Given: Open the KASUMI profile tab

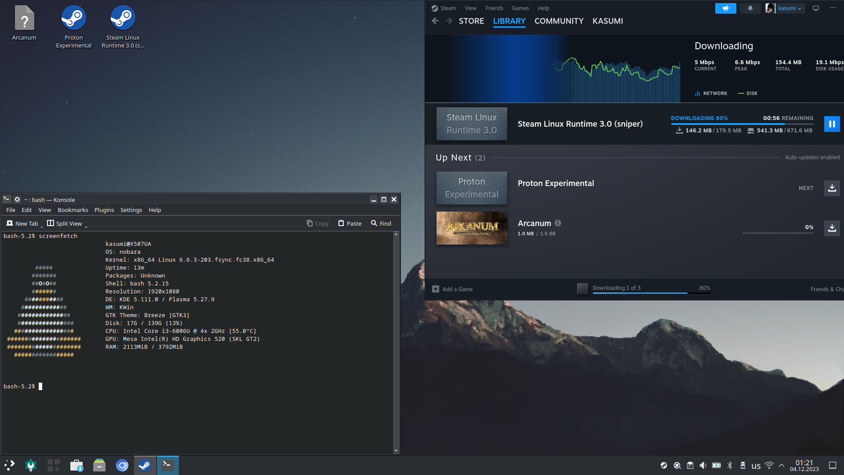Looking at the screenshot, I should [x=608, y=21].
